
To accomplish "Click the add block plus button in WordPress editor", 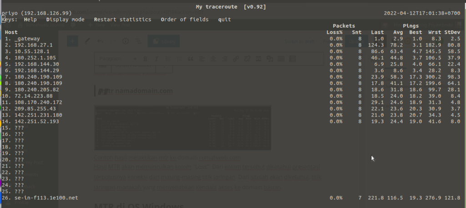I will click(x=72, y=41).
